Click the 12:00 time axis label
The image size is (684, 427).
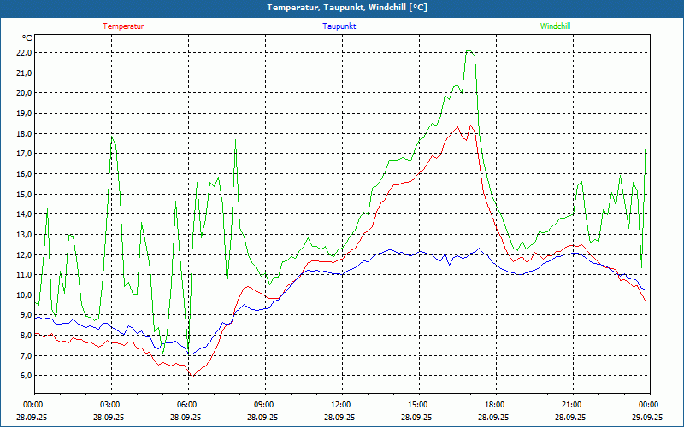[x=341, y=405]
